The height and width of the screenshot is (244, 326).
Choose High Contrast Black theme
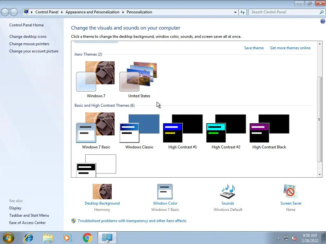(x=269, y=131)
